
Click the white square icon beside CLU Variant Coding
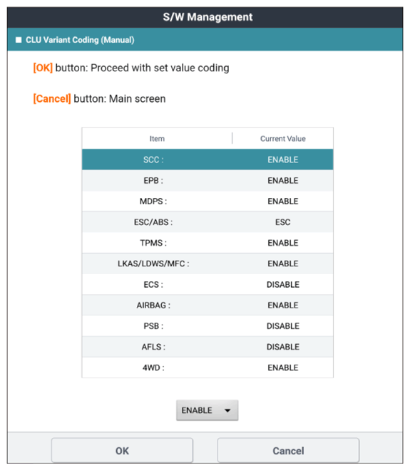19,40
